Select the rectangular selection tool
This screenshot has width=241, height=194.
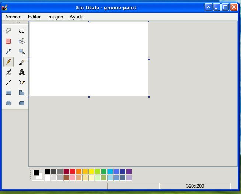(21, 31)
